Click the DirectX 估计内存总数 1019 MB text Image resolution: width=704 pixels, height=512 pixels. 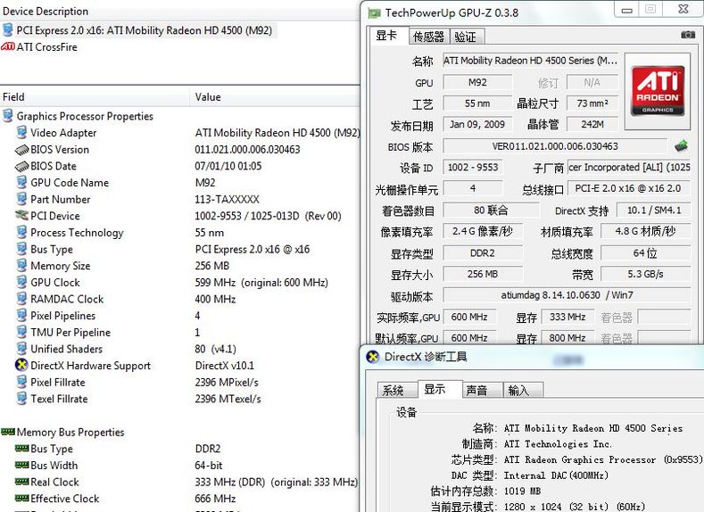point(522,491)
